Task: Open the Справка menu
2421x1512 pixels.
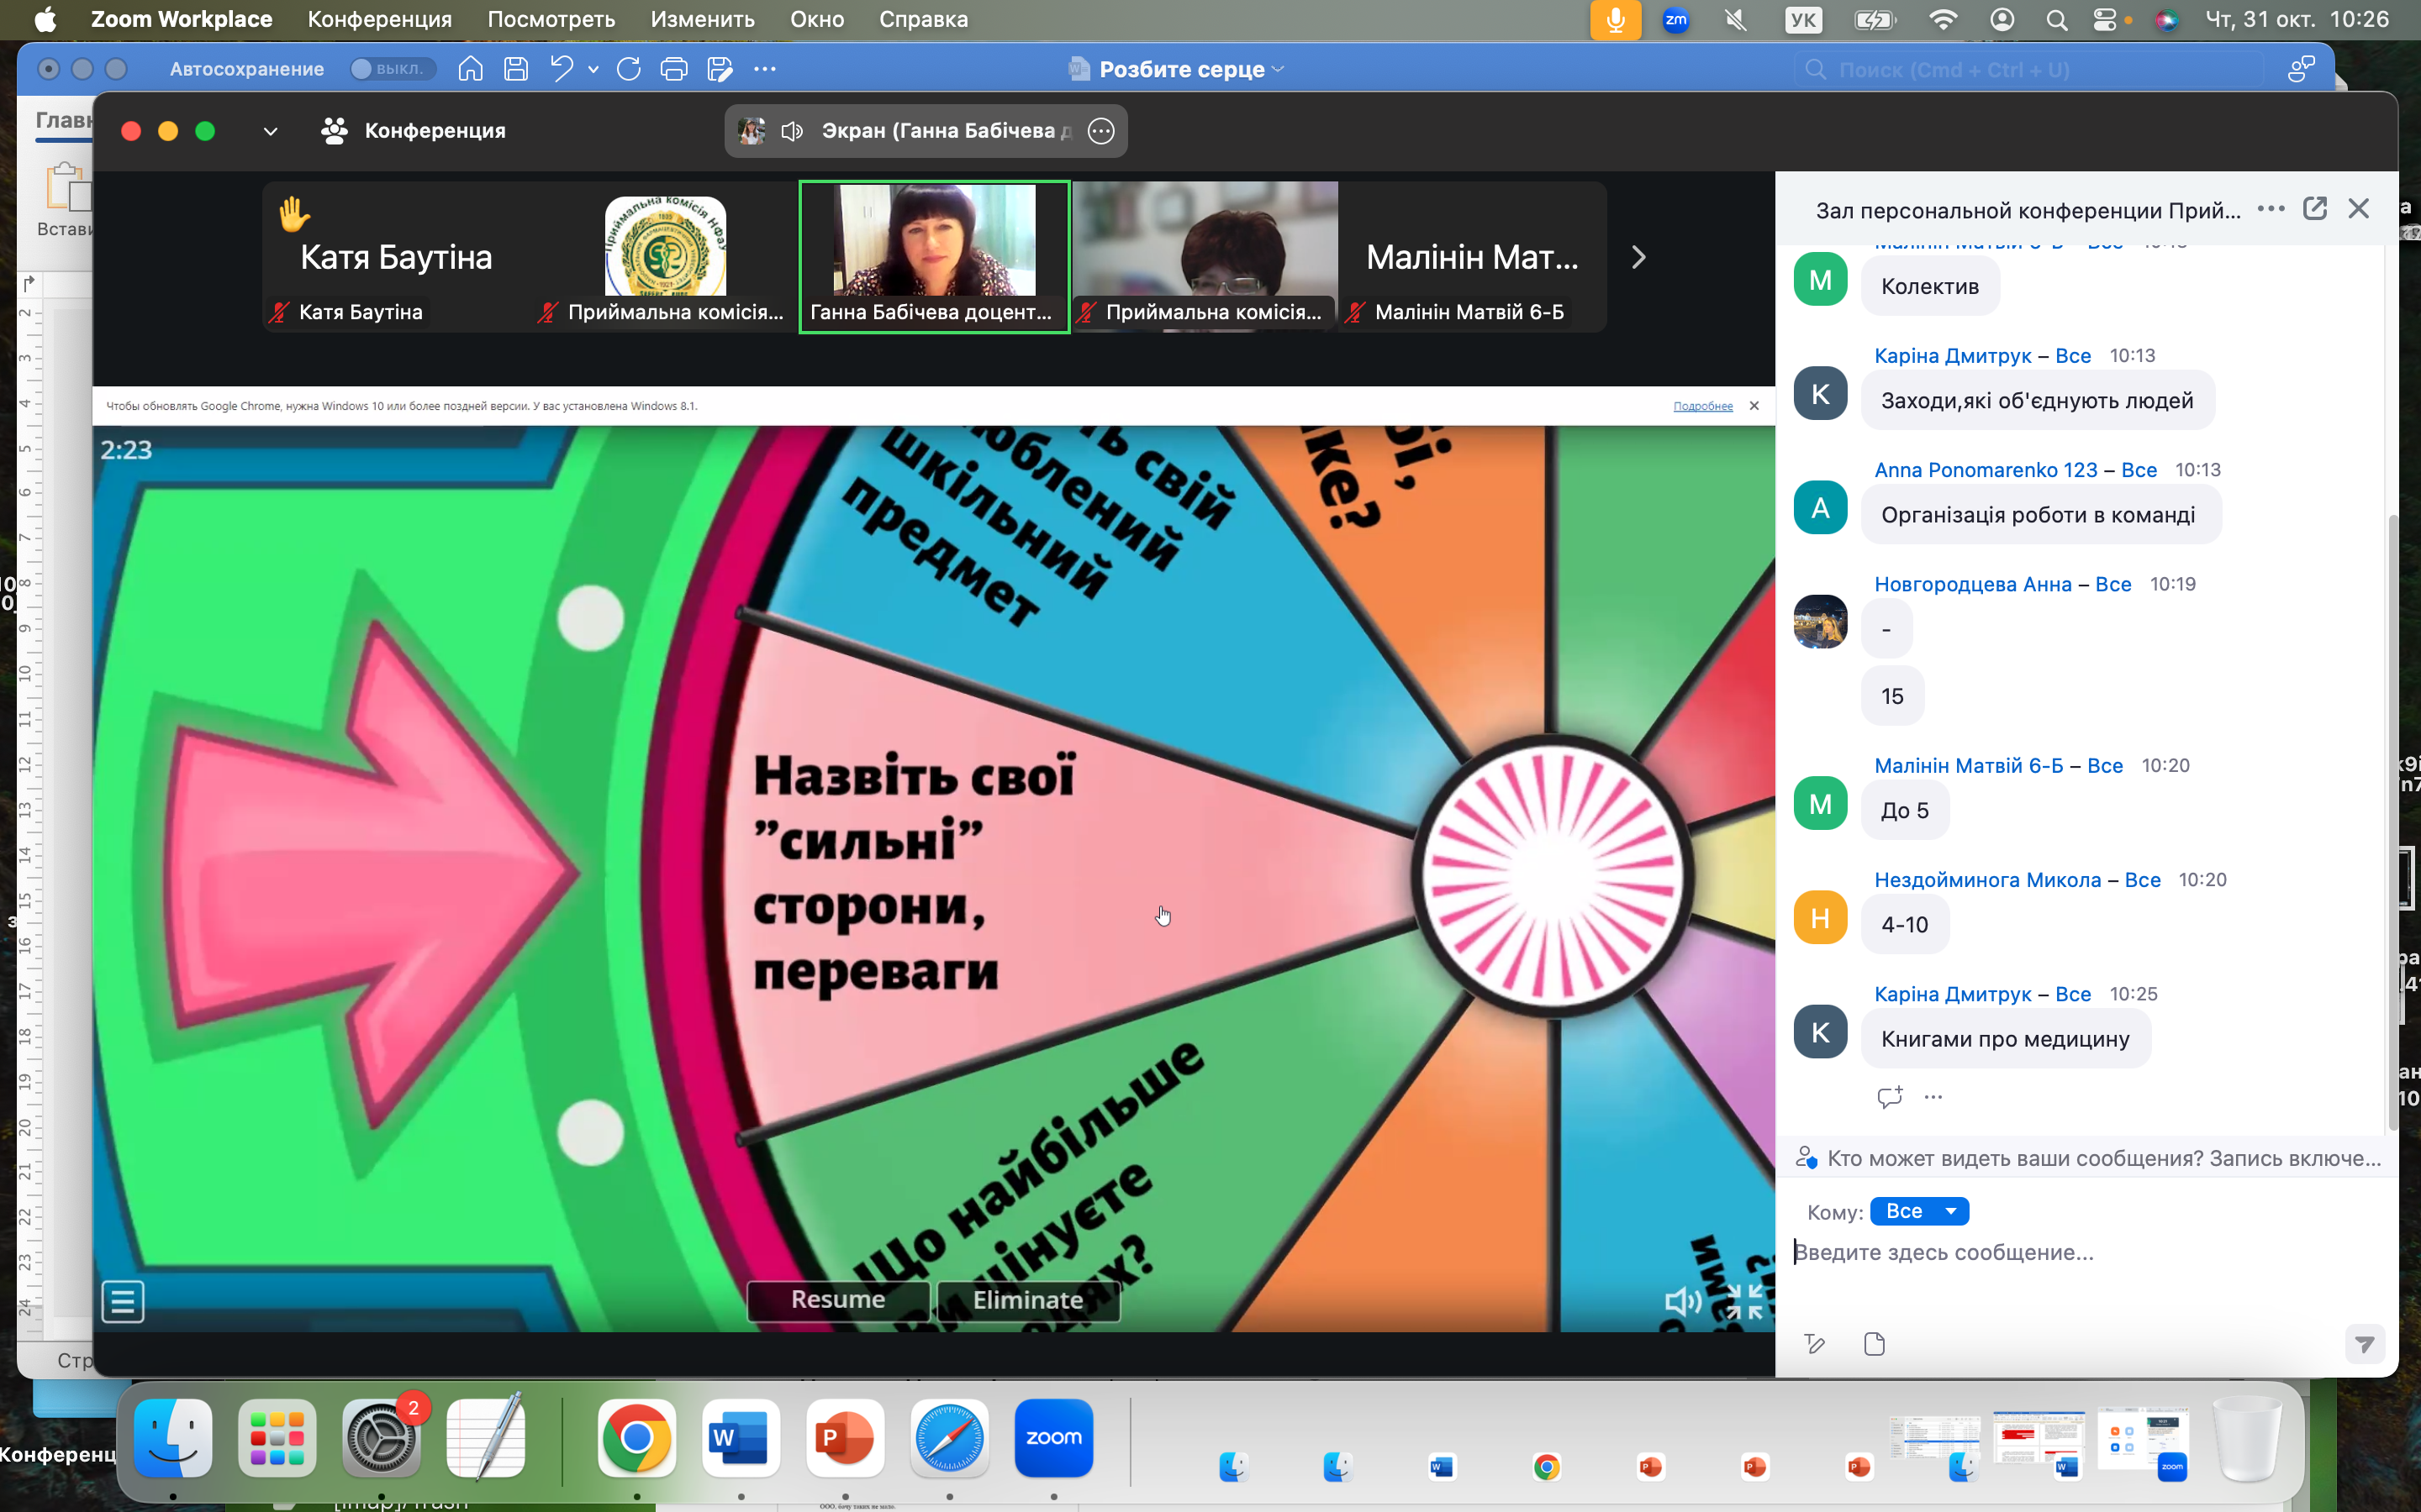Action: [923, 19]
